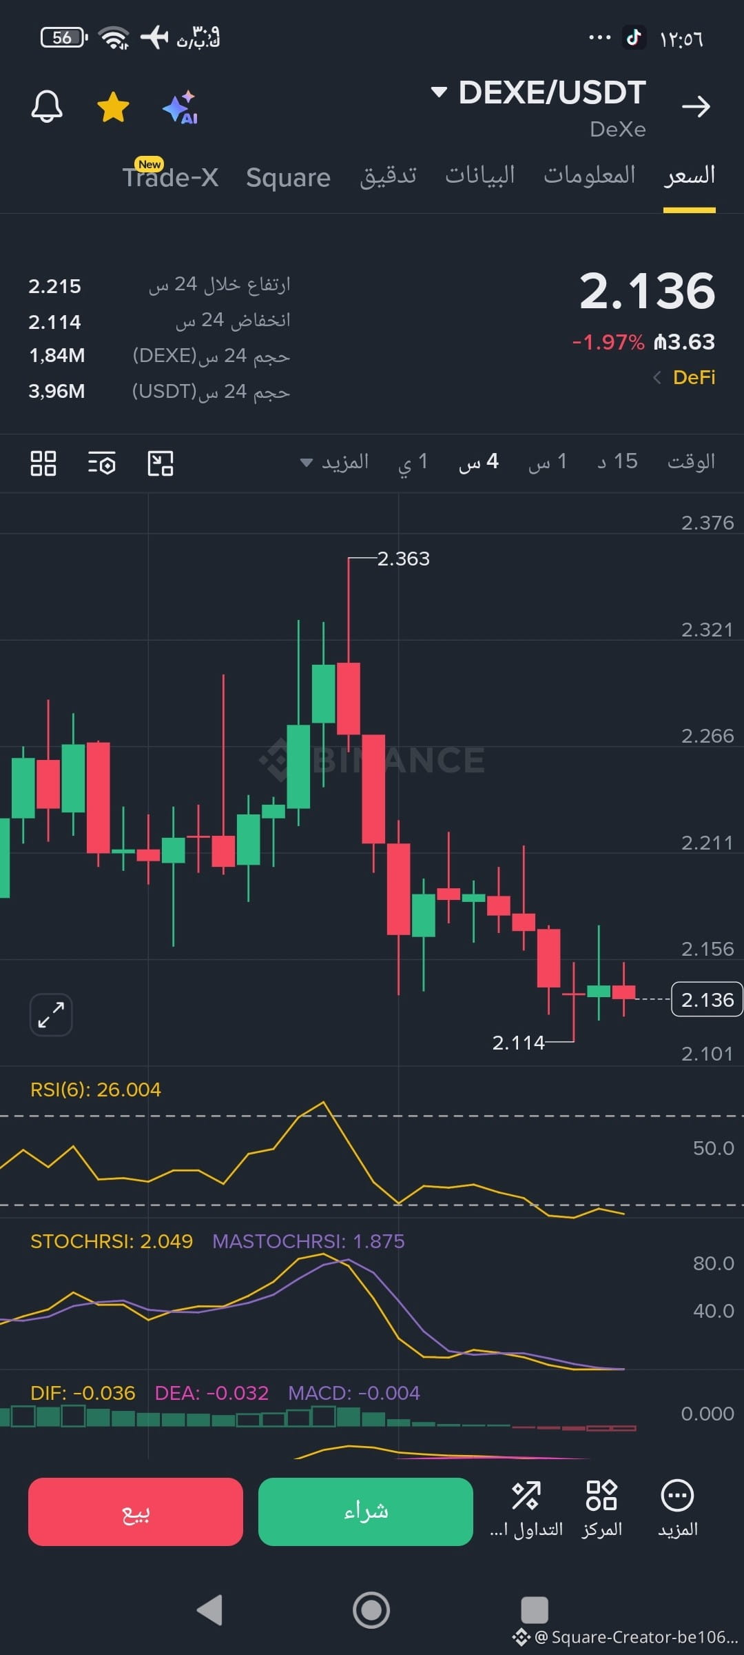
Task: Tap the red بيع sell button
Action: pyautogui.click(x=136, y=1512)
